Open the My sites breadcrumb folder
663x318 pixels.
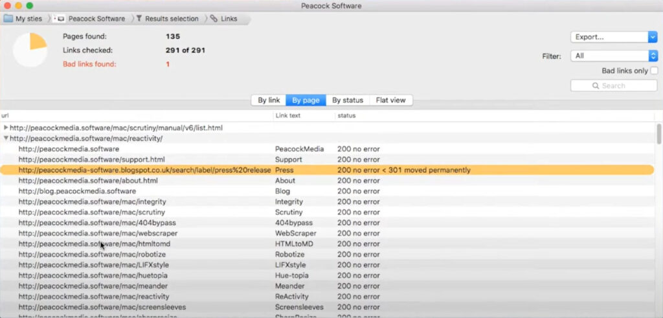click(23, 19)
